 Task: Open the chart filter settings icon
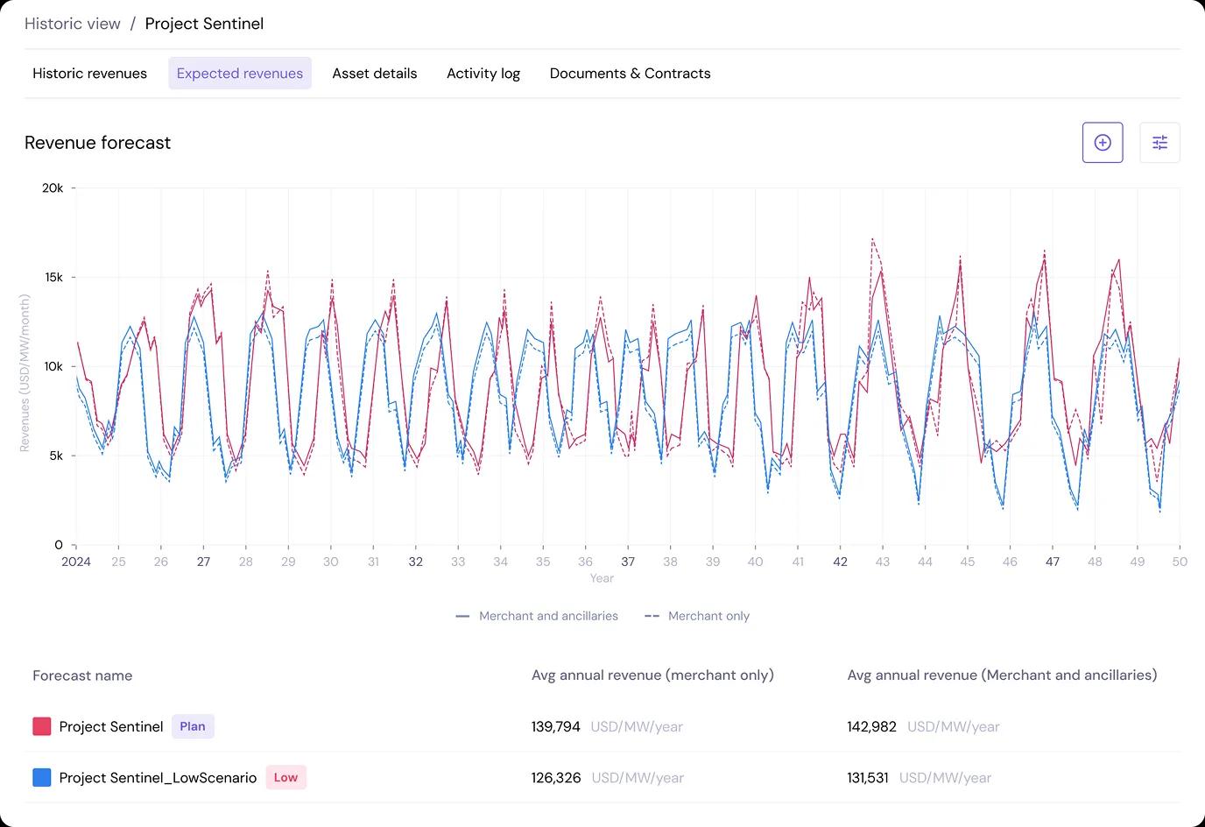[x=1159, y=143]
